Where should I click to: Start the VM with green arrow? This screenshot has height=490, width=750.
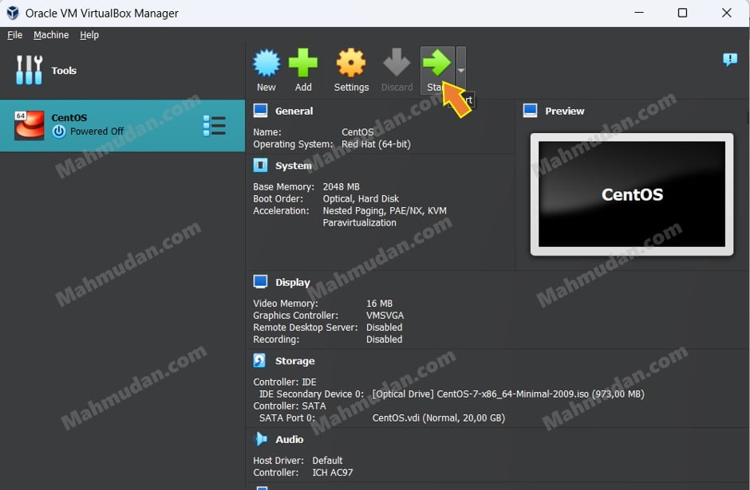coord(436,63)
